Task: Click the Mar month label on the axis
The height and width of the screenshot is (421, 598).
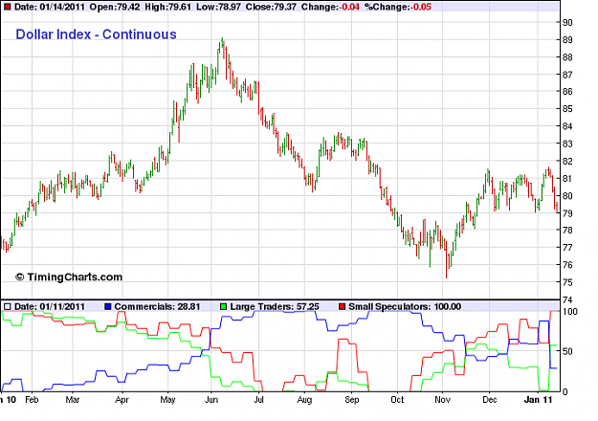Action: coord(73,400)
